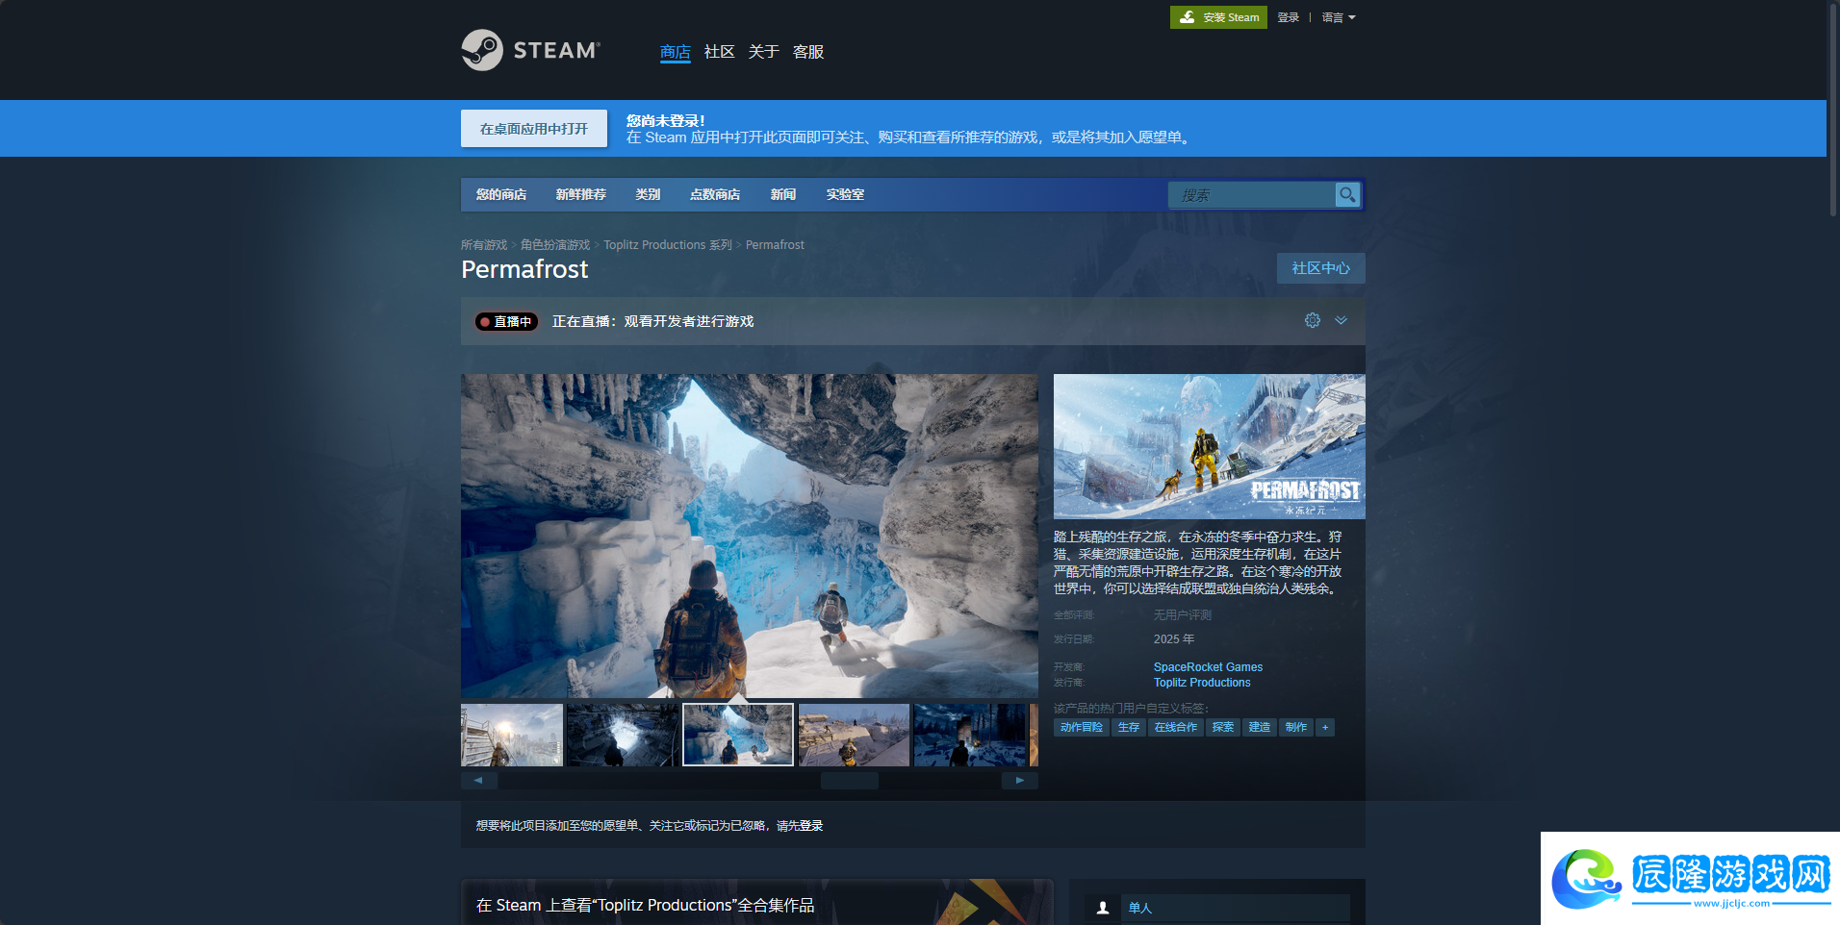
Task: Select the 客服 top menu
Action: [x=808, y=52]
